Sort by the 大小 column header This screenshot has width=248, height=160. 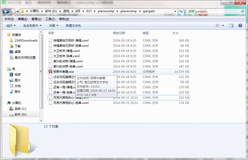(x=175, y=33)
